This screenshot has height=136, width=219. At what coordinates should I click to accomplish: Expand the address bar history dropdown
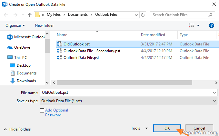(x=136, y=15)
